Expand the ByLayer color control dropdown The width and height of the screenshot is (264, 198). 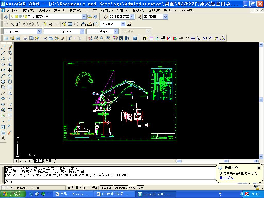[x=39, y=31]
